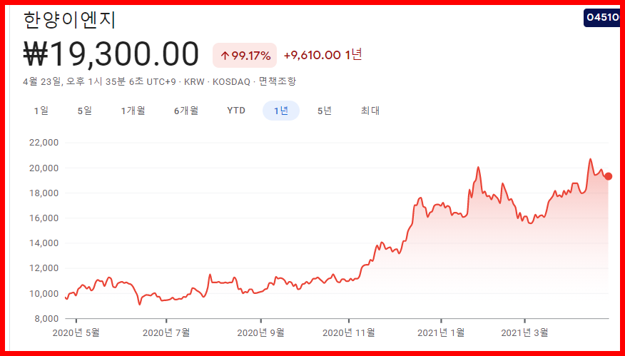625x356 pixels.
Task: Click the 18,000 y-axis label
Action: (x=44, y=193)
